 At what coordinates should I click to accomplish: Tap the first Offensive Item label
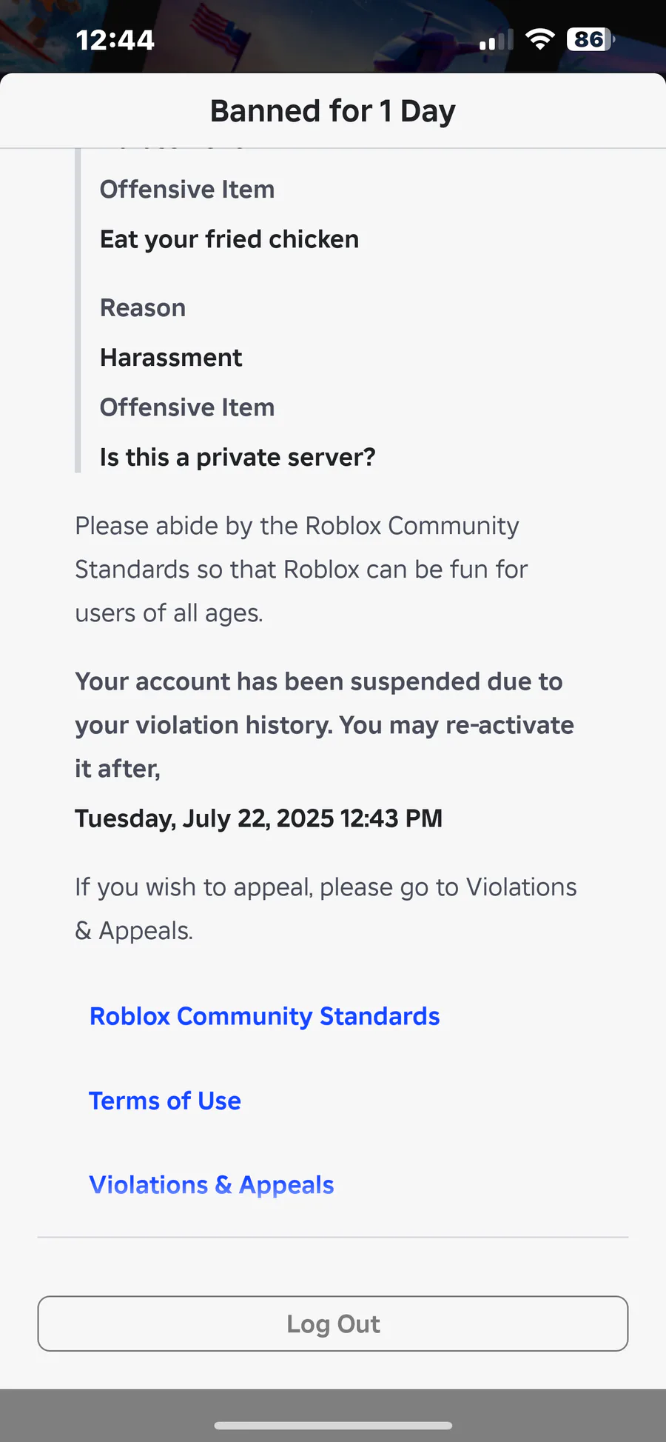coord(187,190)
